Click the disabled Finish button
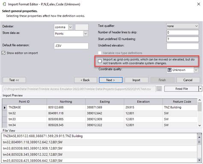The width and height of the screenshot is (203, 164). click(162, 80)
